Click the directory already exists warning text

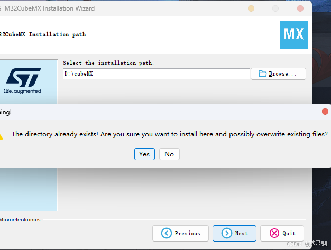click(x=170, y=134)
